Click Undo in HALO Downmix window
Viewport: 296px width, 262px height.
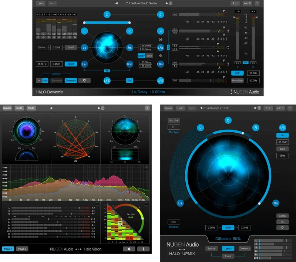tap(40, 3)
